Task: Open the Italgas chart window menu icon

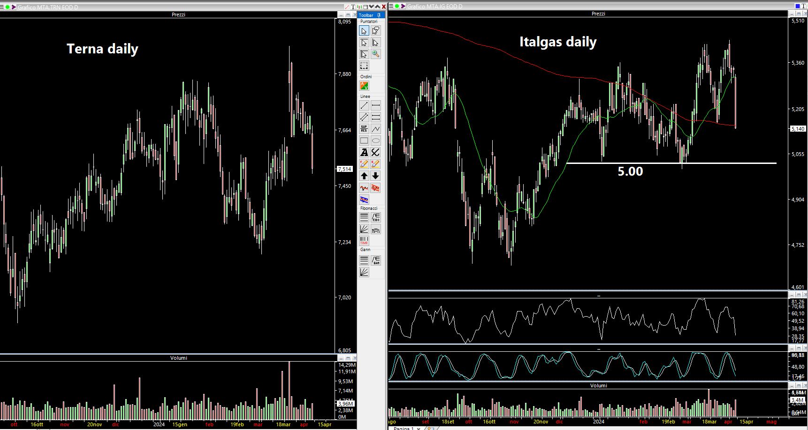Action: pyautogui.click(x=391, y=6)
